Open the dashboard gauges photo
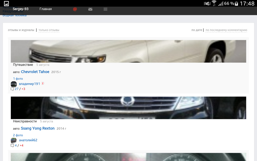257x161 pixels. click(x=128, y=157)
